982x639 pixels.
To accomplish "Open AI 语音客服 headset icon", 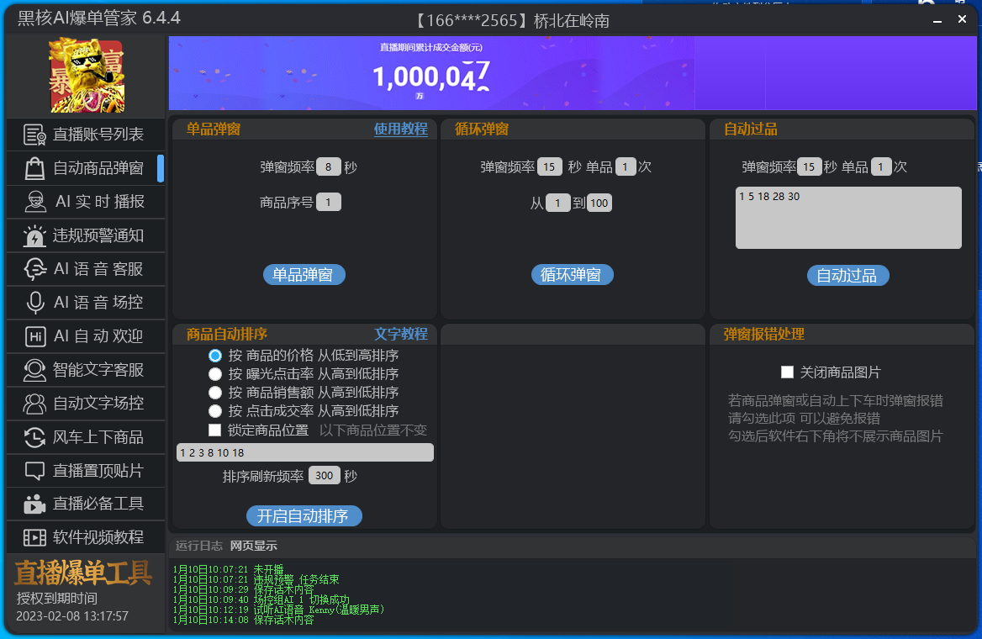I will click(x=35, y=269).
